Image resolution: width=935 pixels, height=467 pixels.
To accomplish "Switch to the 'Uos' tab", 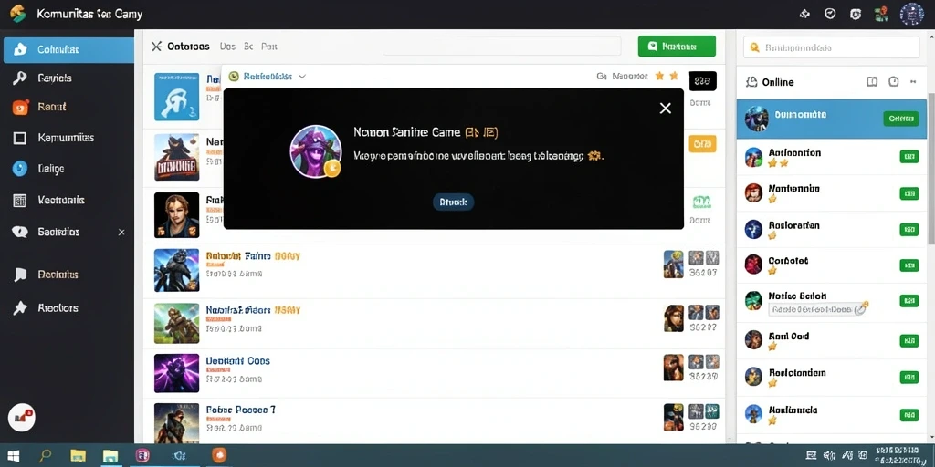I will (227, 46).
